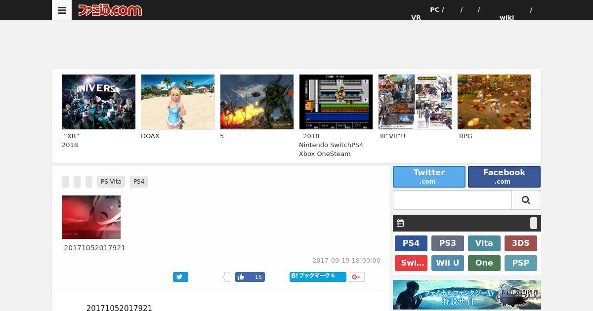
Task: Click the wiki link in the top navigation
Action: 507,17
